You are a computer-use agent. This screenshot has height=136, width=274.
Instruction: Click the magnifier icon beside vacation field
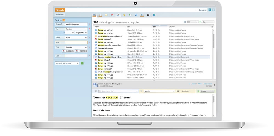142,91
